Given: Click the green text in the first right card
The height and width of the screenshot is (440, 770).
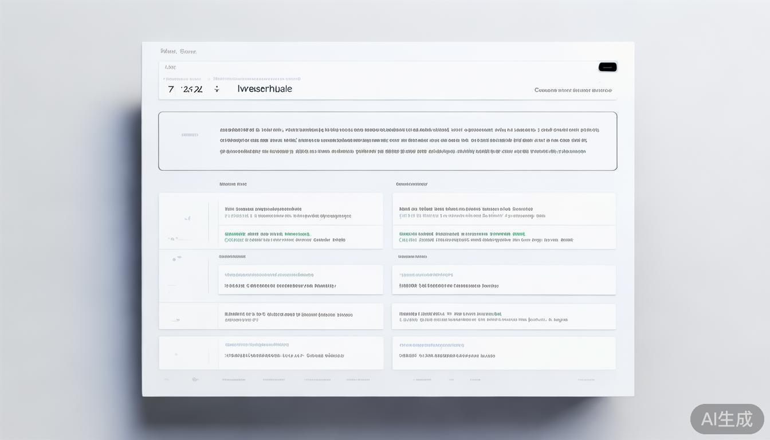Looking at the screenshot, I should click(462, 234).
